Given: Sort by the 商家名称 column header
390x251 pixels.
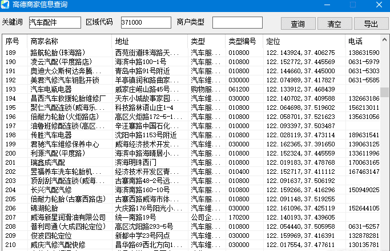Looking at the screenshot, I should pyautogui.click(x=70, y=41).
